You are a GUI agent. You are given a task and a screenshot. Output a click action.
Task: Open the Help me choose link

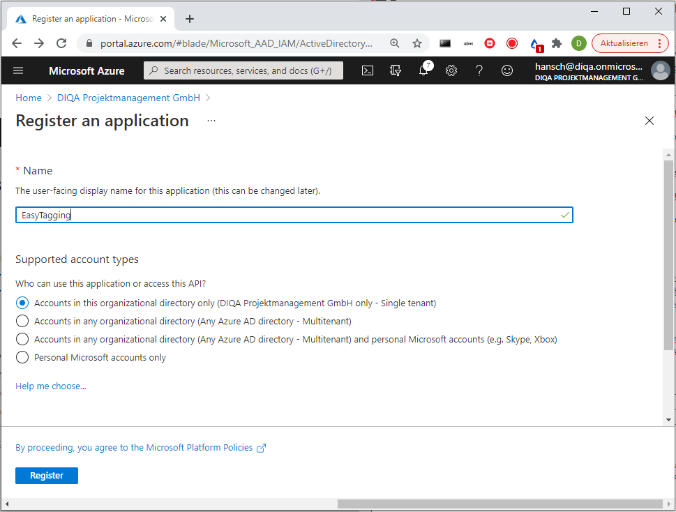pyautogui.click(x=51, y=386)
